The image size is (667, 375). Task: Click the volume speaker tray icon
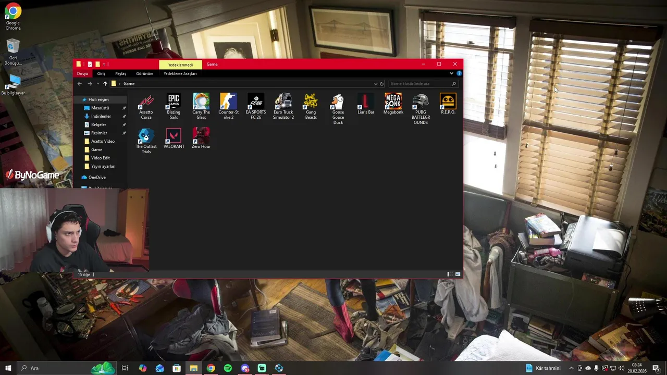coord(621,368)
